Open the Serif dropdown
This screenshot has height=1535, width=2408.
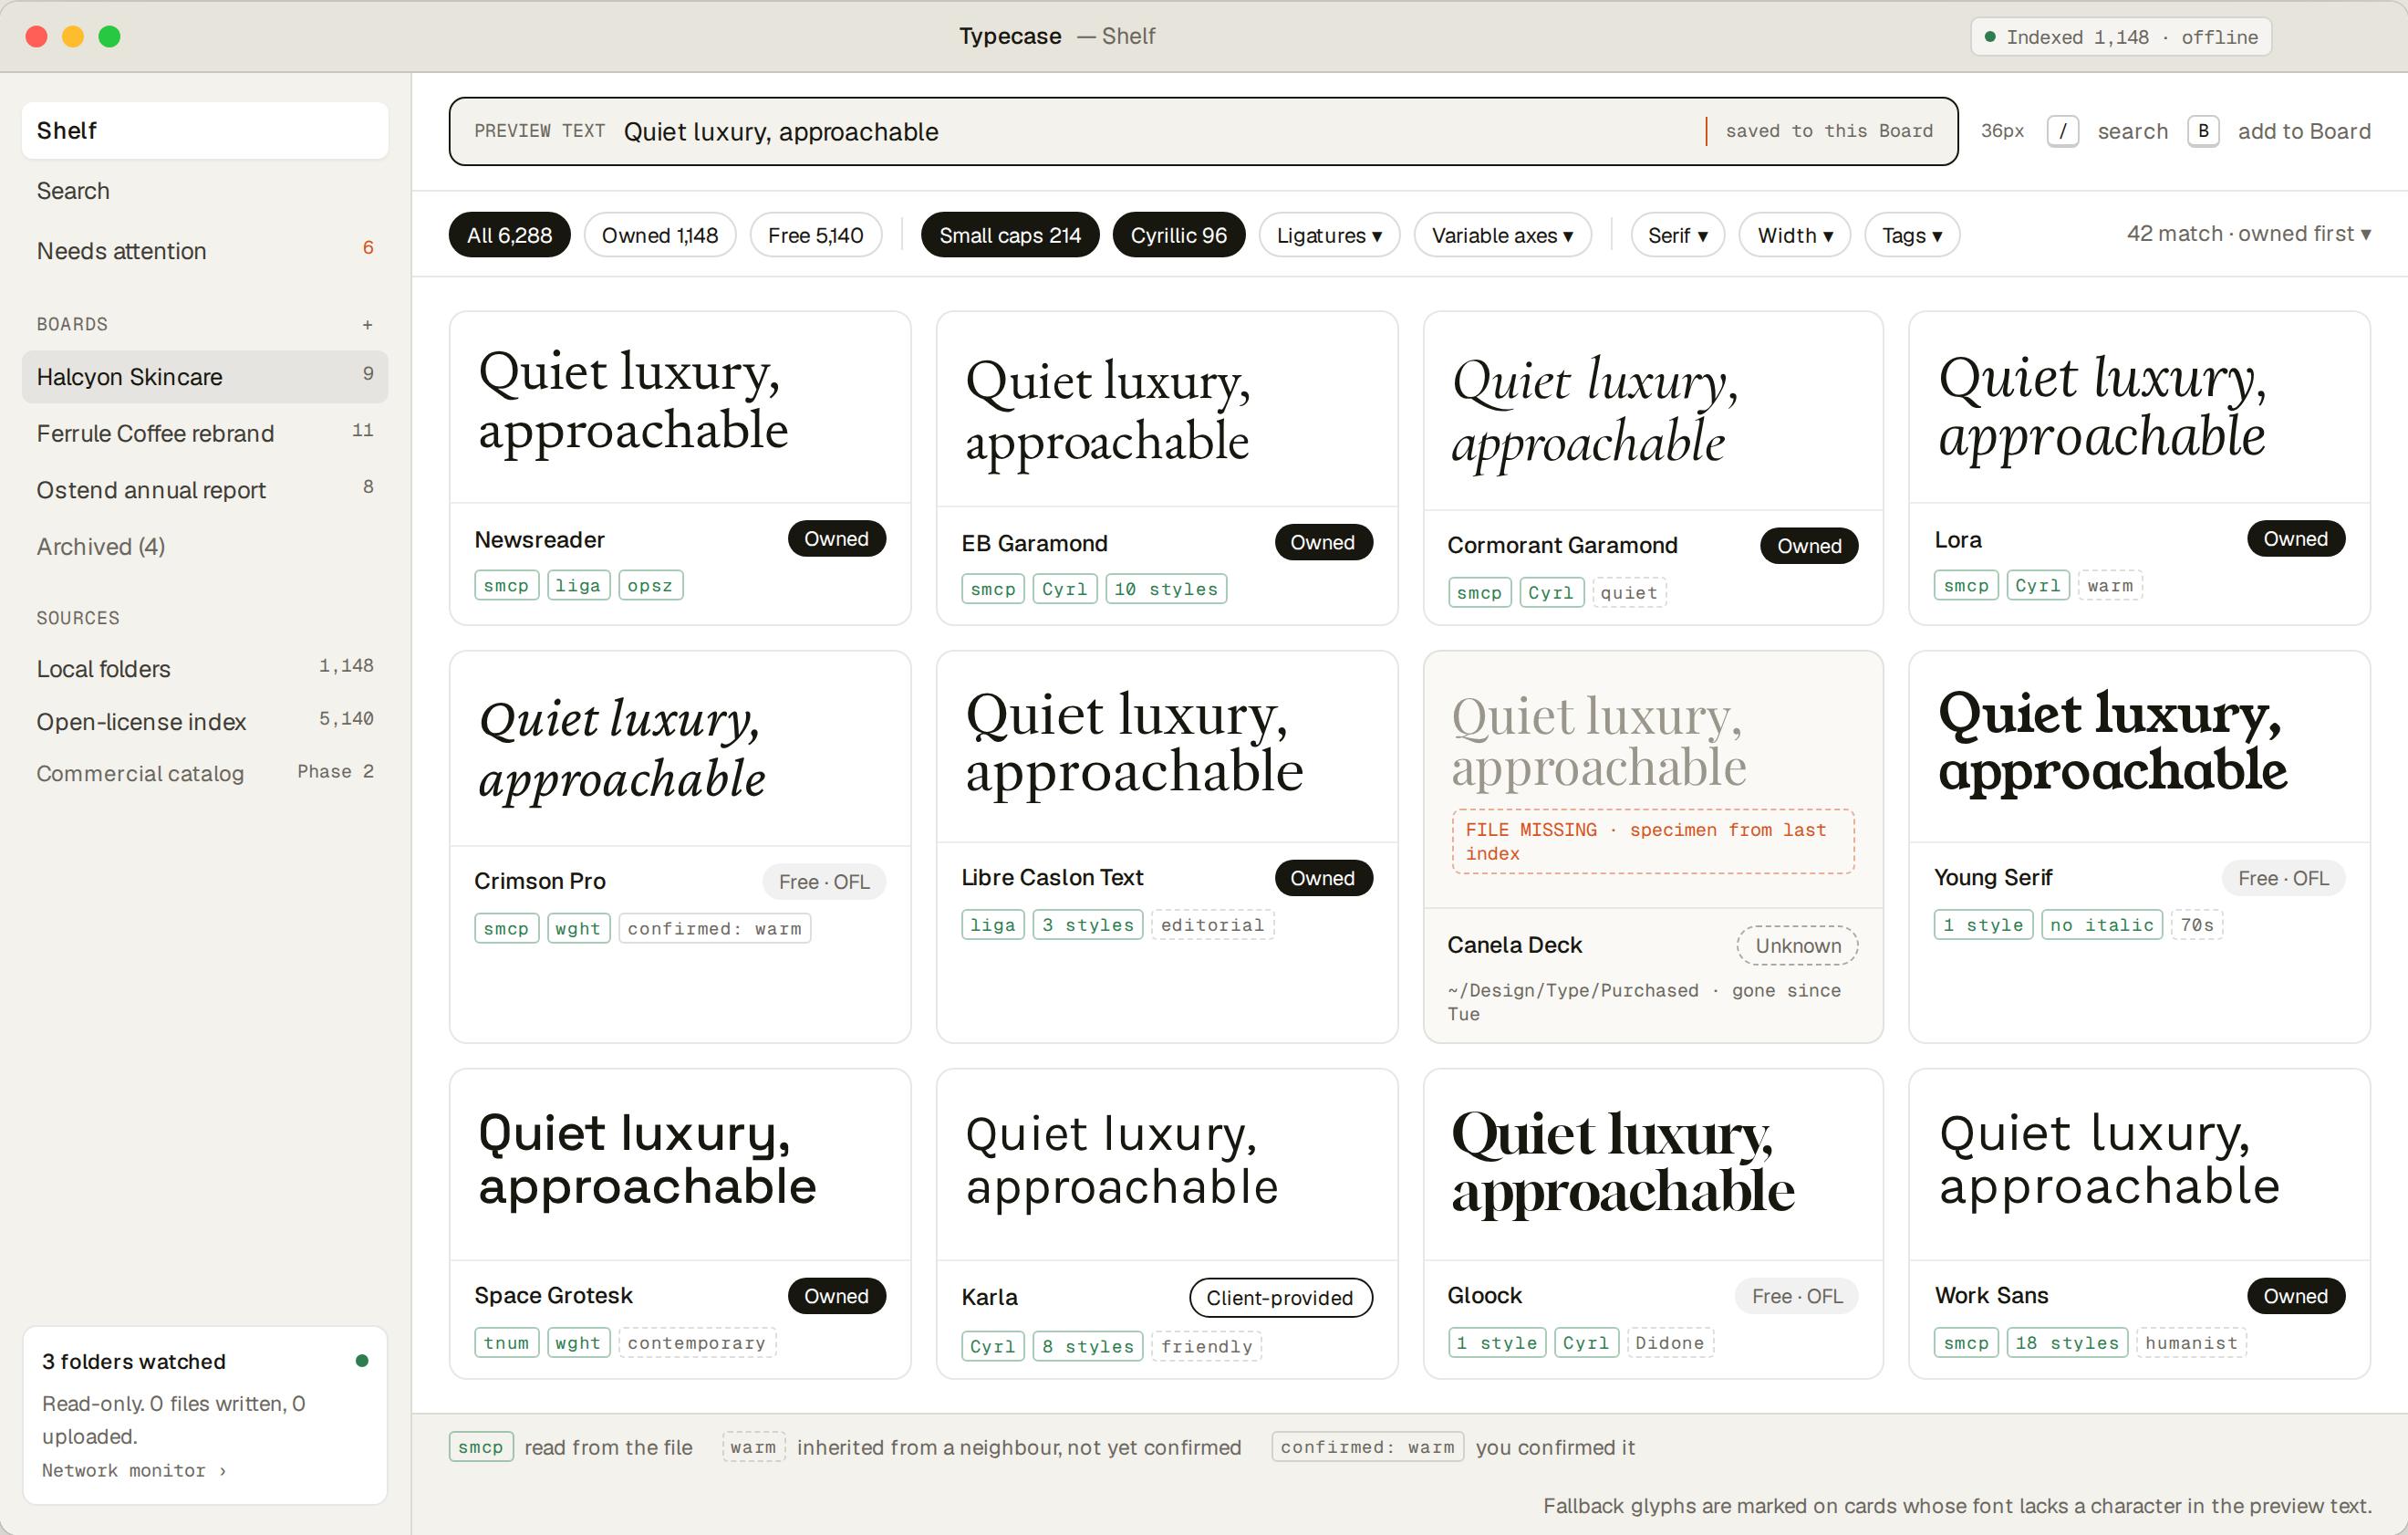pos(1677,235)
